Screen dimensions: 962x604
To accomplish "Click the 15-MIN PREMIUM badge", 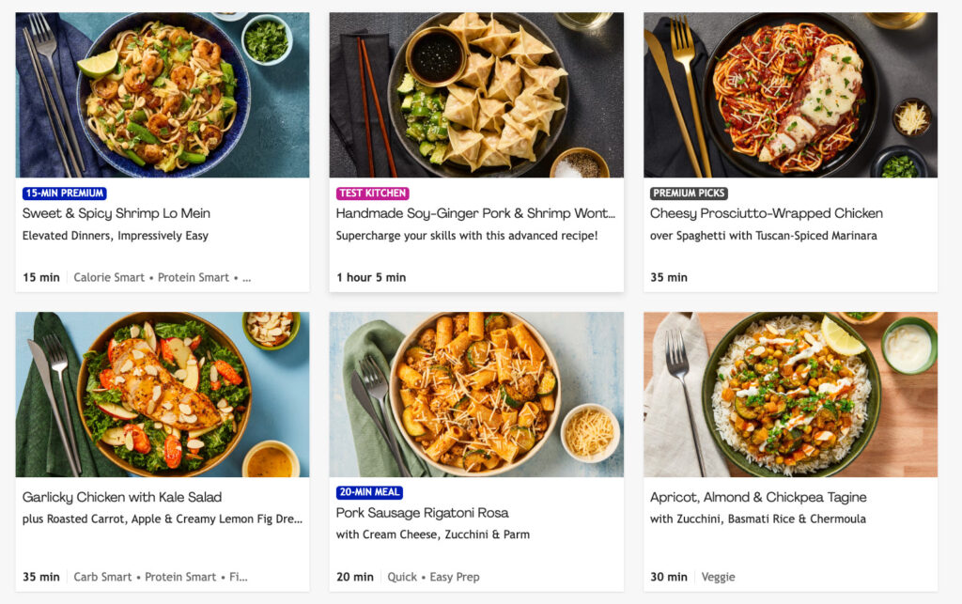I will pyautogui.click(x=64, y=193).
